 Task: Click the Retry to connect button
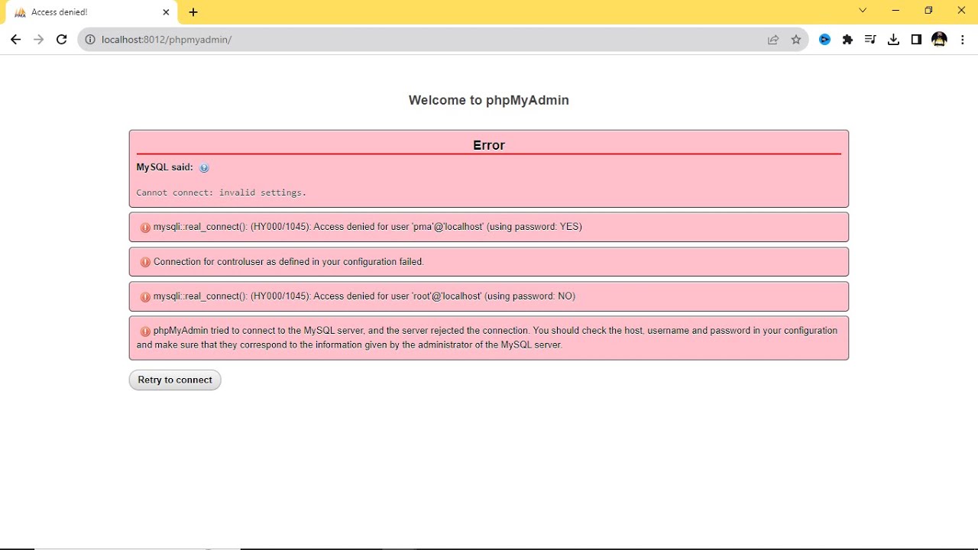click(x=175, y=380)
